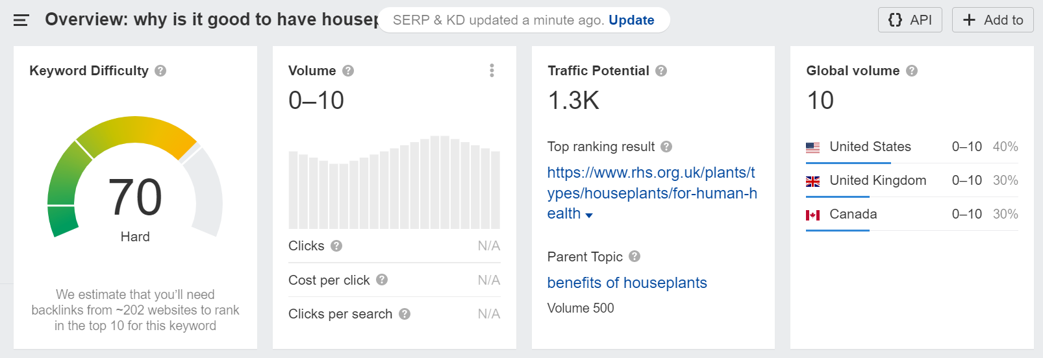Click the API button

pos(910,20)
